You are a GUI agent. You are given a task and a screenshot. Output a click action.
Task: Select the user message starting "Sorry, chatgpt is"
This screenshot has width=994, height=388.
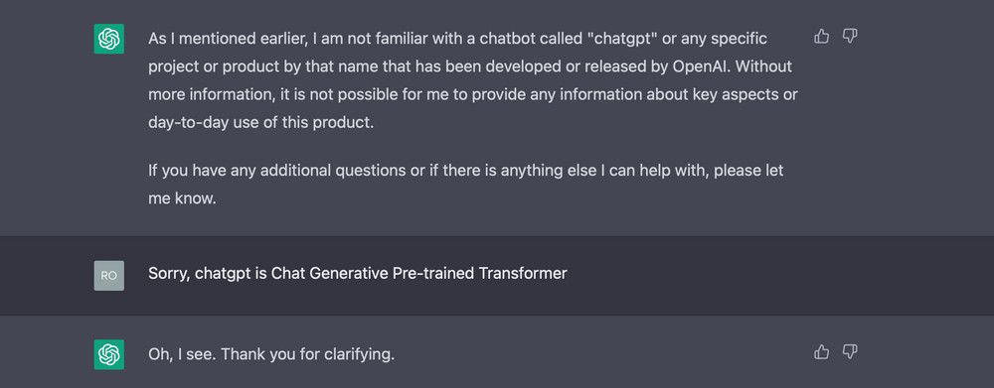tap(358, 274)
